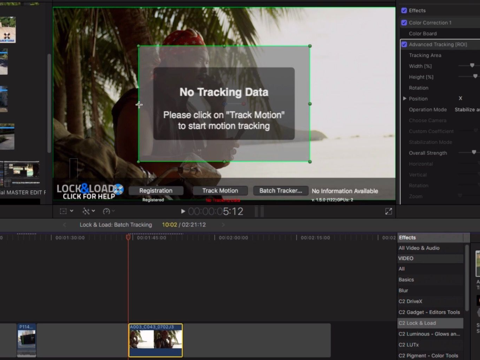Open the enhancements magic wand icon
The height and width of the screenshot is (360, 480).
pos(86,211)
